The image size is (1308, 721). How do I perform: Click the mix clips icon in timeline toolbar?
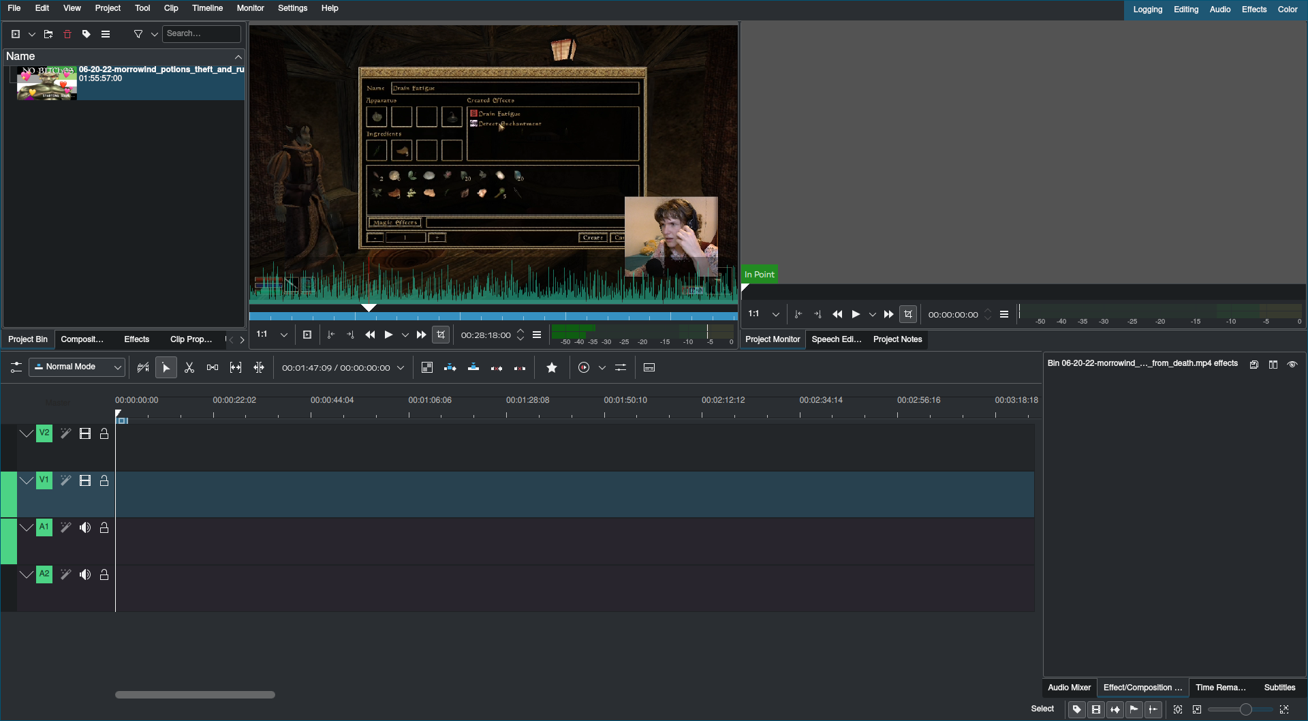coord(213,367)
